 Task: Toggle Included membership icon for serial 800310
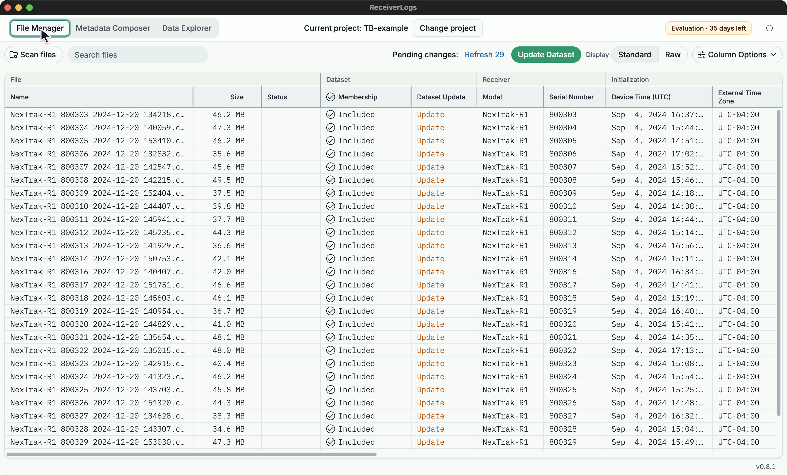click(x=331, y=206)
